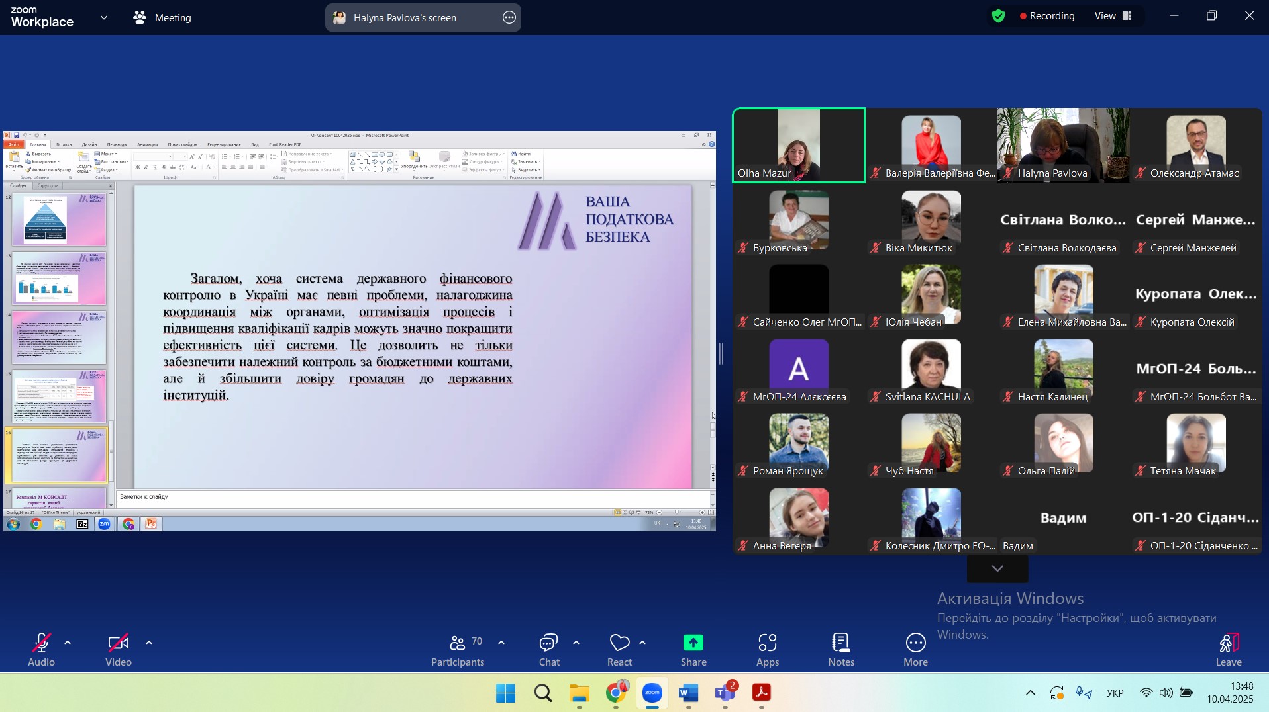Open File Explorer from taskbar

[580, 693]
